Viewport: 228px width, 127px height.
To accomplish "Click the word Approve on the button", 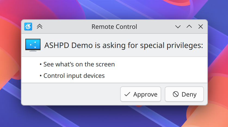I will pyautogui.click(x=145, y=94).
